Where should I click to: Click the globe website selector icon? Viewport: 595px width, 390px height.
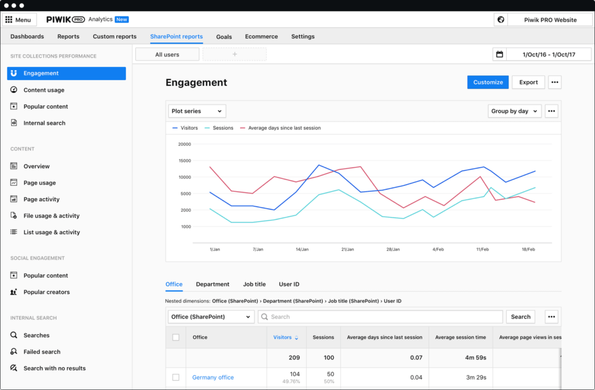click(x=501, y=20)
